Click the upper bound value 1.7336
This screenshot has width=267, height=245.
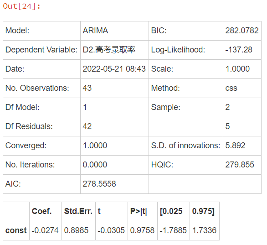pyautogui.click(x=205, y=230)
